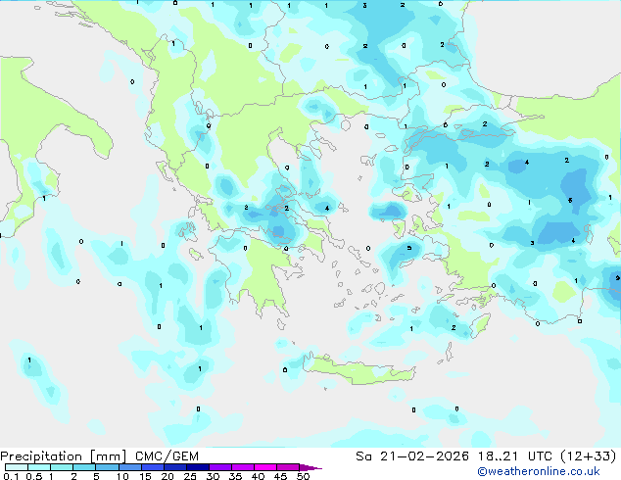621x480 pixels.
Task: Choose the 25–30 mm navy legend swatch
Action: coord(198,467)
